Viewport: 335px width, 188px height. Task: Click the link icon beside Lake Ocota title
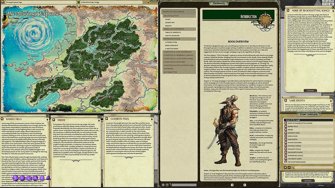286,101
